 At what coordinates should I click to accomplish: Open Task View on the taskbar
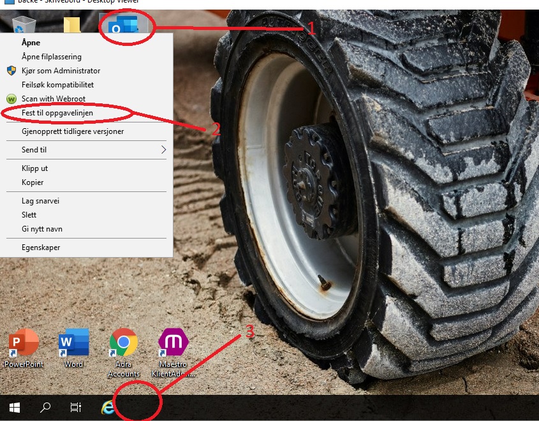click(76, 408)
